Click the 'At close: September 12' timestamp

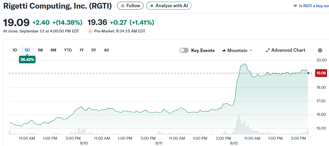41,31
